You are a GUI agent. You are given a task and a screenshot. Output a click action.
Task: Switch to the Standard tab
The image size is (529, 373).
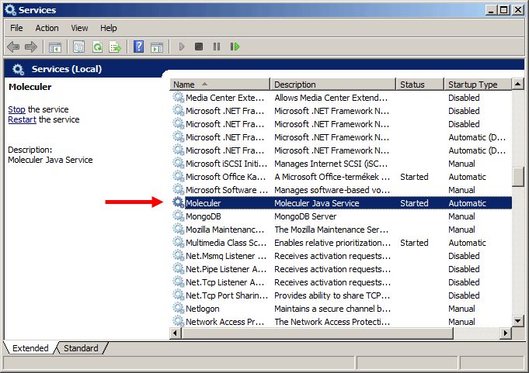81,348
